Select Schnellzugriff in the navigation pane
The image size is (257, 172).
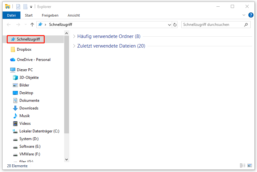[x=34, y=39]
